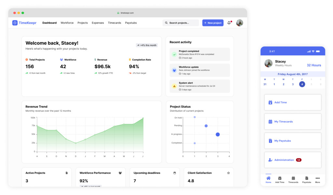333x195 pixels.
Task: Click the calendar icon on Upcoming deadlines card
Action: (x=175, y=173)
